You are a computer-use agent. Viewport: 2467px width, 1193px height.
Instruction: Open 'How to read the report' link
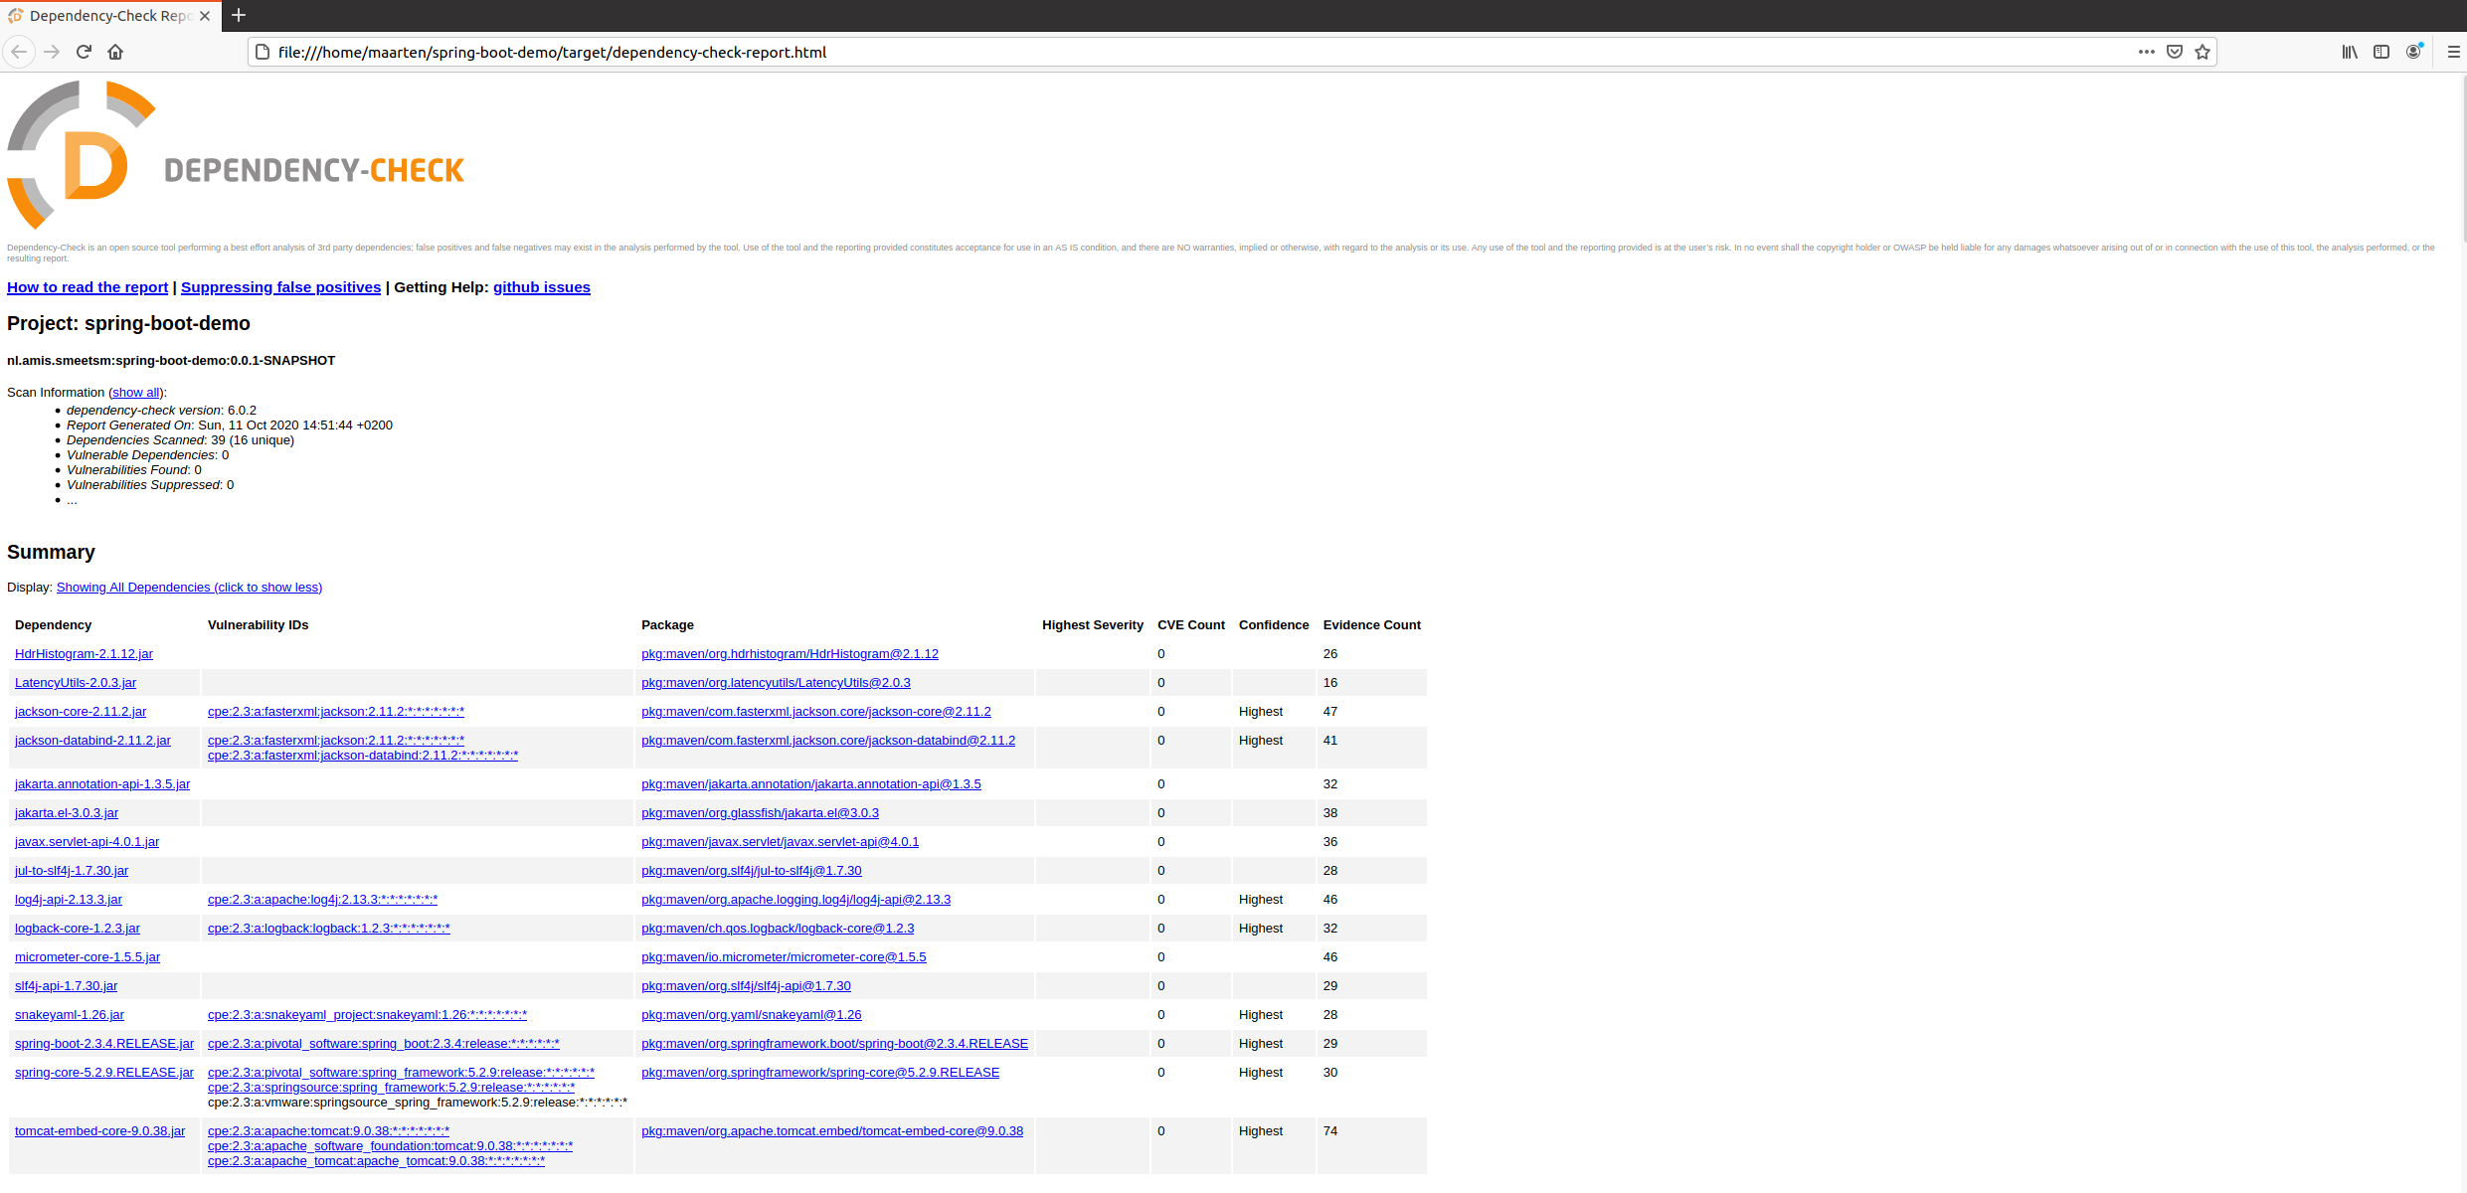tap(88, 287)
